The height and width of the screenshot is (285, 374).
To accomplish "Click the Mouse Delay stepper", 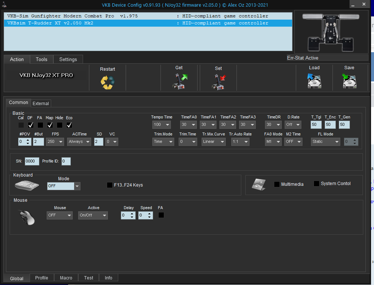I will pos(128,215).
